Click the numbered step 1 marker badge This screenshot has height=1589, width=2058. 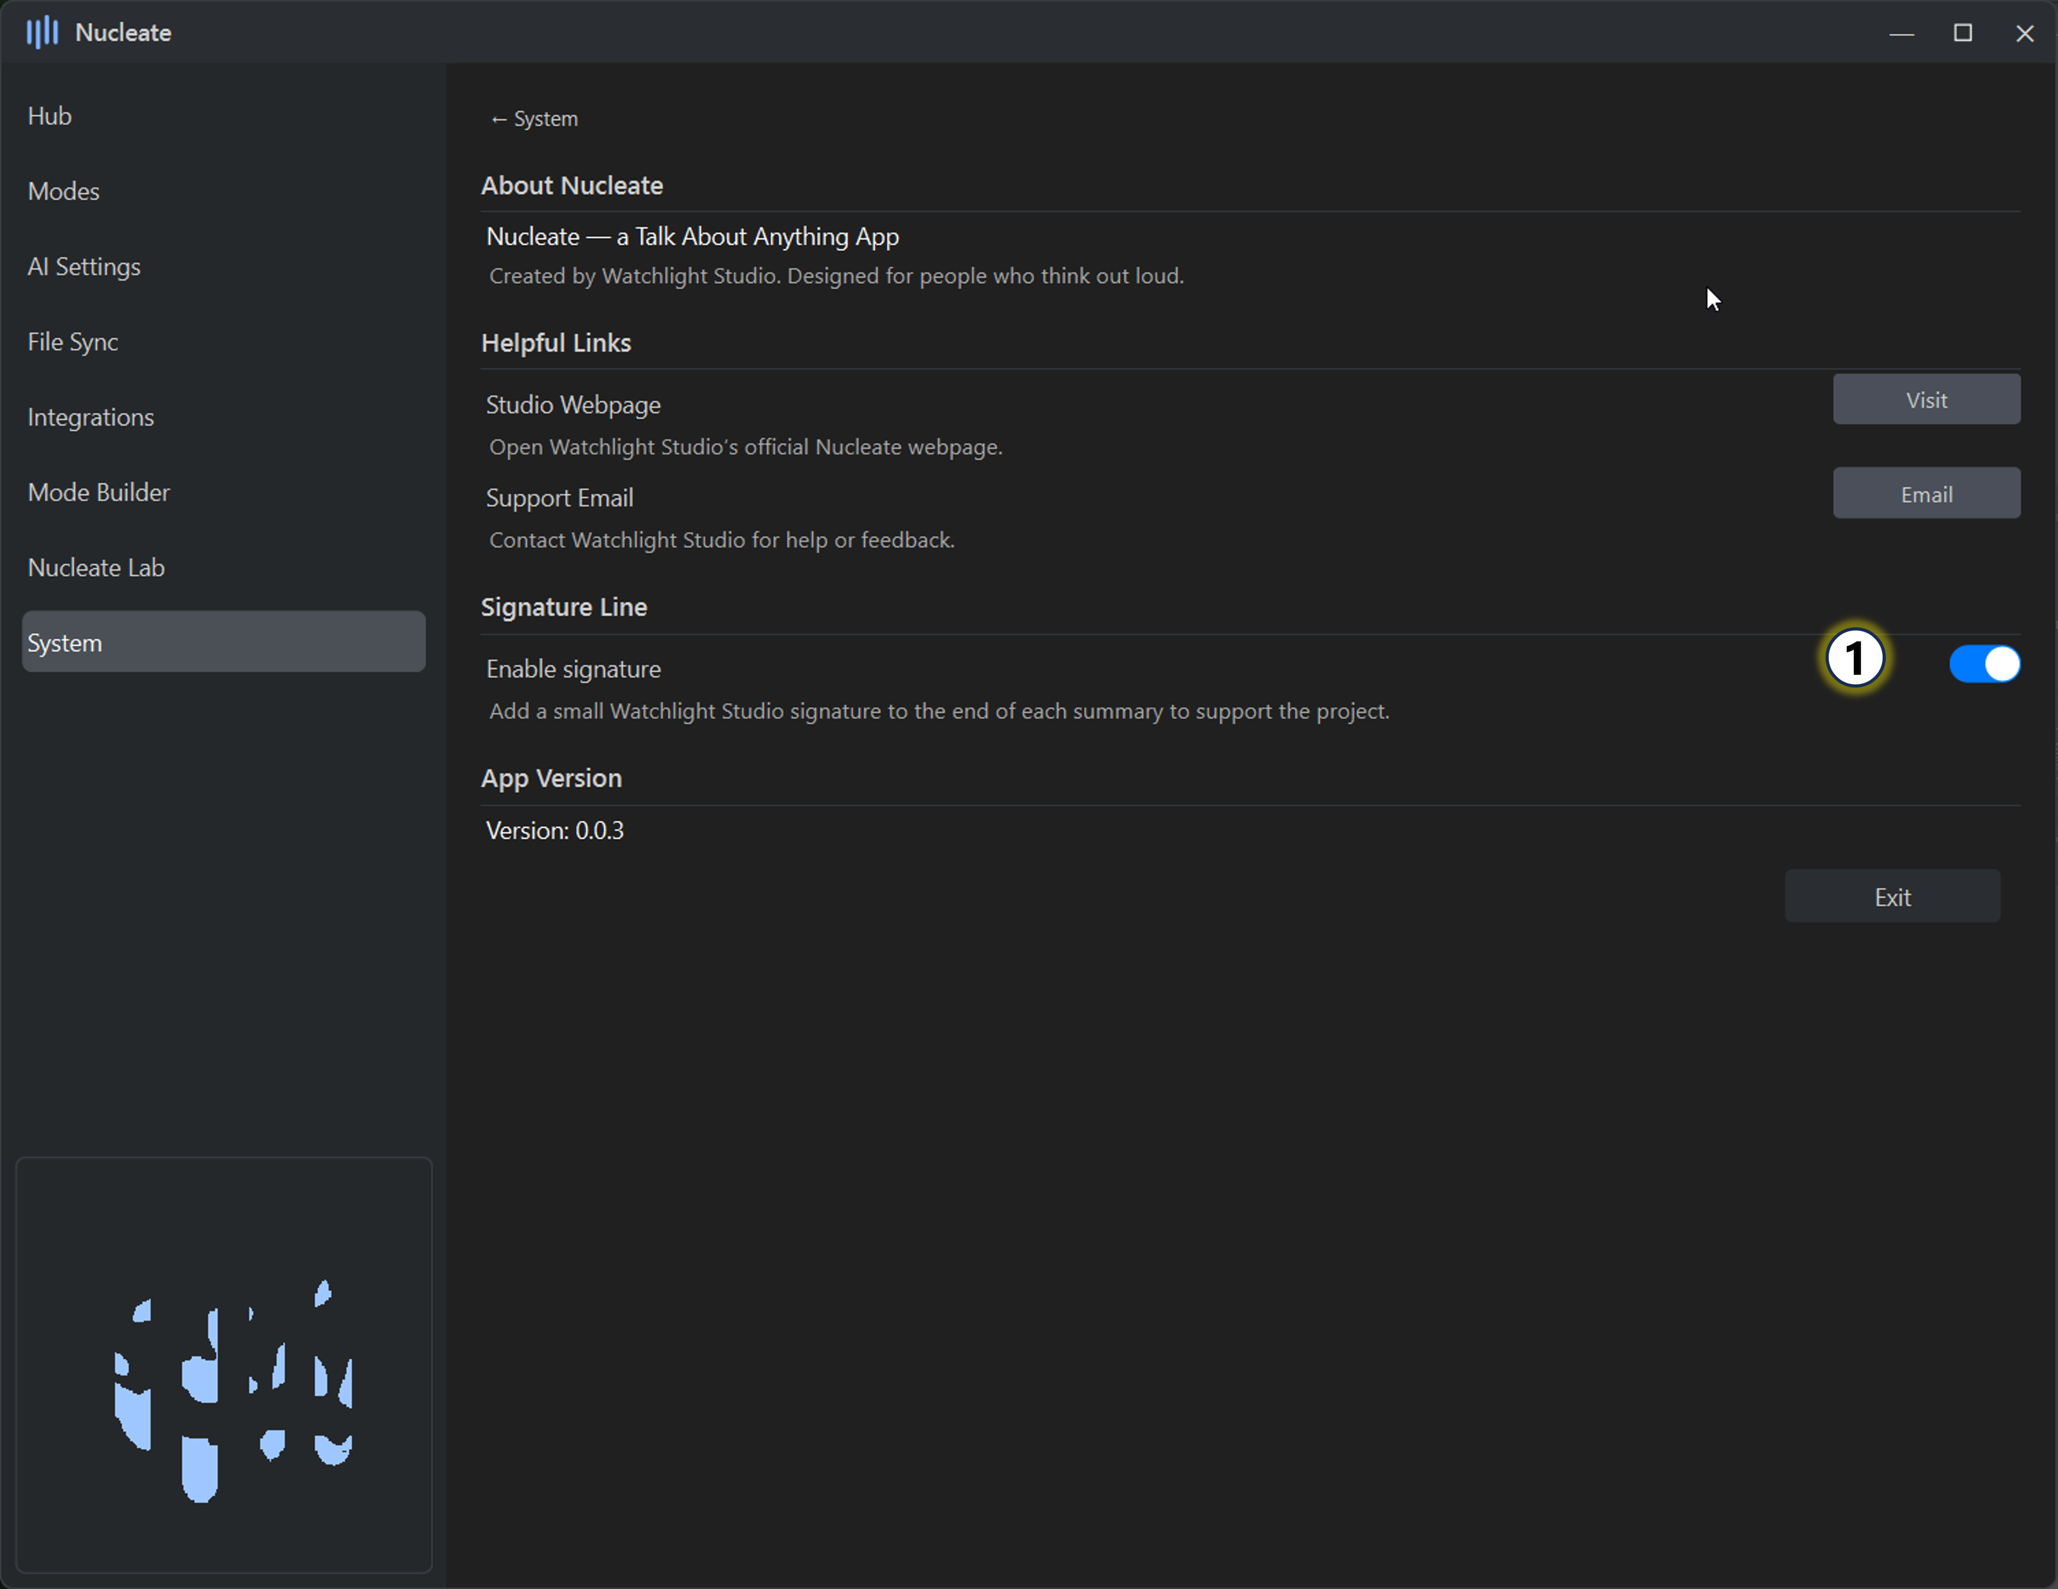(1854, 659)
